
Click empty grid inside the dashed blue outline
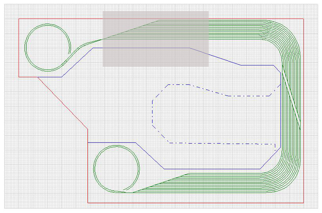[x=206, y=118]
